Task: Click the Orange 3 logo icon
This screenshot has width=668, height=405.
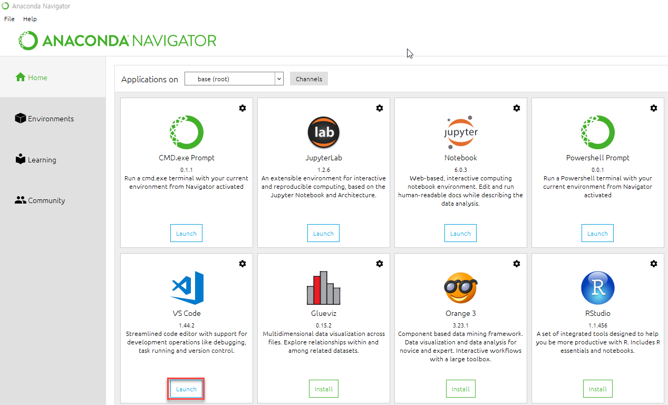Action: tap(461, 288)
